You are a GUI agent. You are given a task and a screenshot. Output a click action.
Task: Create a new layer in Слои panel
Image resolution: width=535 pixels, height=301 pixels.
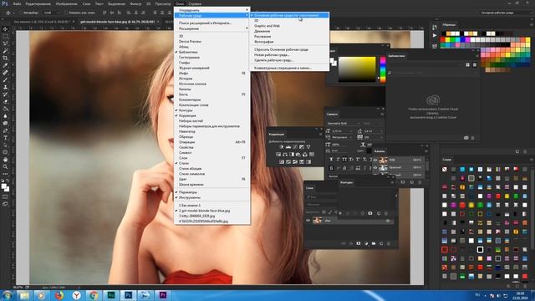pyautogui.click(x=381, y=243)
